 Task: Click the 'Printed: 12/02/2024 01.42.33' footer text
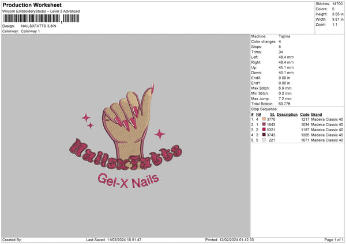(230, 240)
